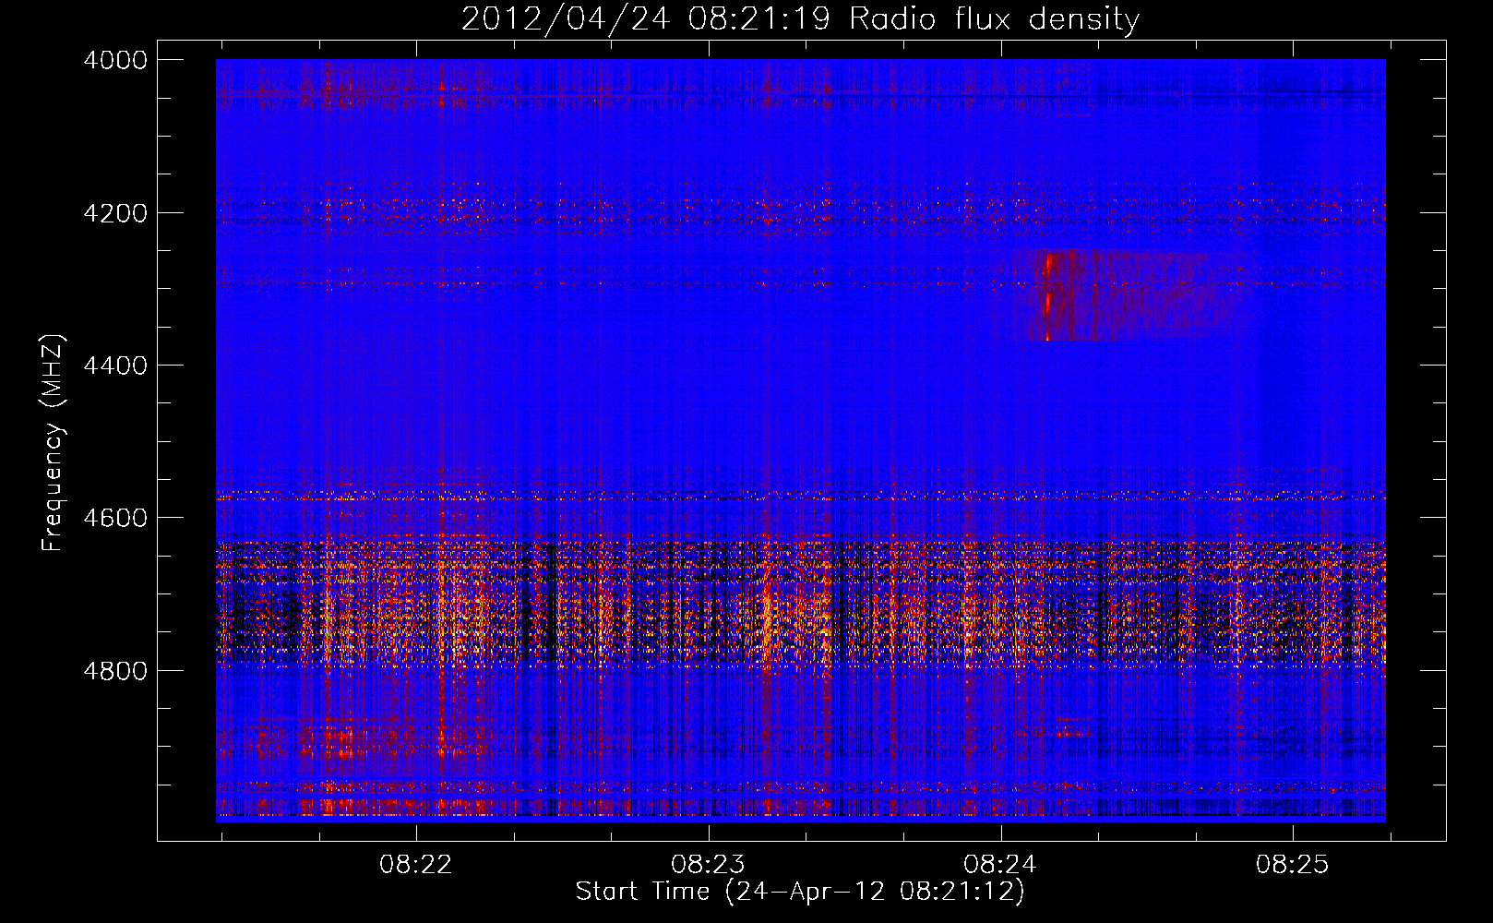This screenshot has width=1493, height=923.
Task: Click the 08:23 time tick label
Action: click(708, 864)
